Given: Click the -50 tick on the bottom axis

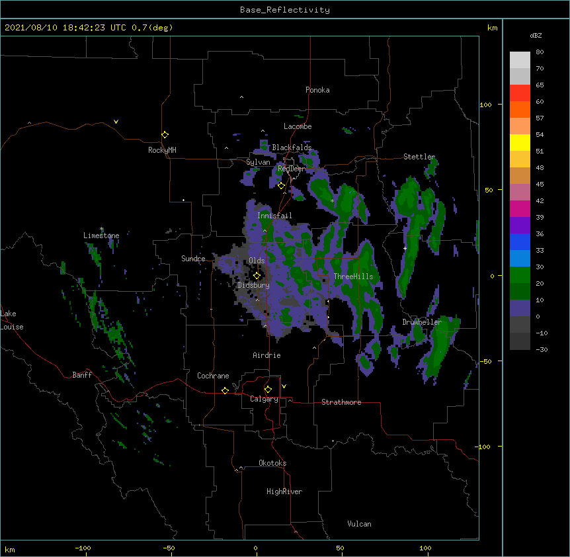Looking at the screenshot, I should pos(169,548).
